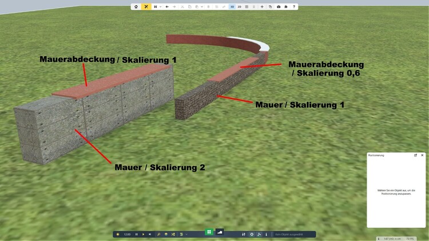Screen dimensions: 429x241
Task: Toggle the grid display icon
Action: pyautogui.click(x=247, y=6)
